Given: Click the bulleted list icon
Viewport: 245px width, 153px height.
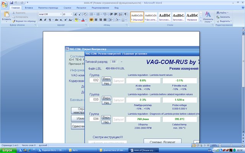Looking at the screenshot, I should [91, 15].
